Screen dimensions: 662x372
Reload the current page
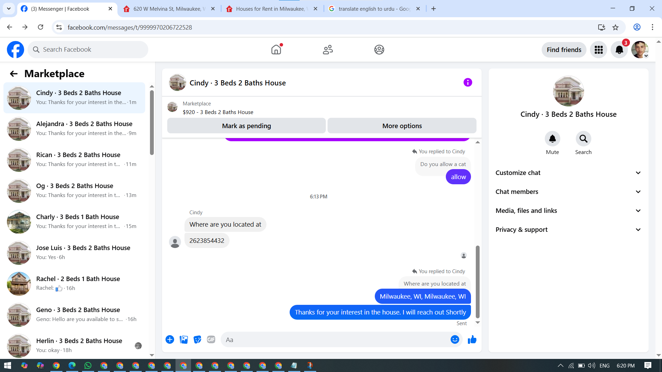click(40, 27)
